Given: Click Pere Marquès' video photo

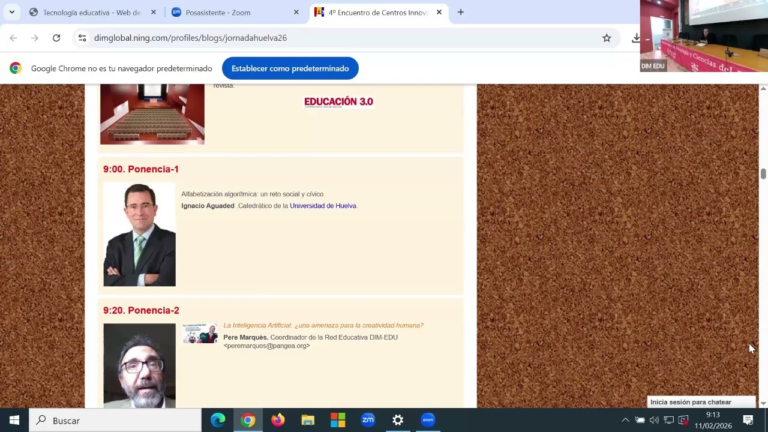Looking at the screenshot, I should tap(139, 365).
